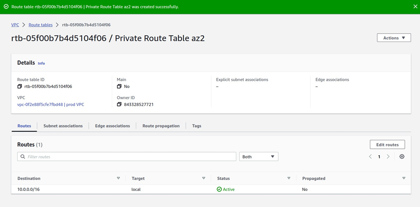Switch to the Route propagation tab
420x207 pixels.
coord(161,126)
